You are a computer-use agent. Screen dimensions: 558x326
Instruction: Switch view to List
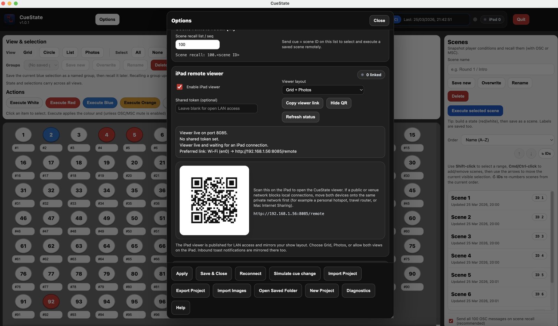pyautogui.click(x=70, y=52)
